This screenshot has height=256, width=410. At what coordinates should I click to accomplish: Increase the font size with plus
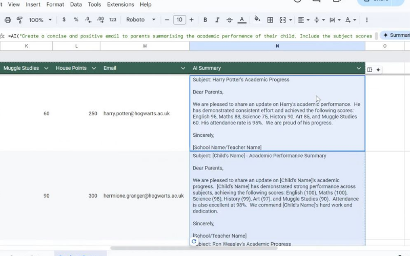click(x=191, y=20)
